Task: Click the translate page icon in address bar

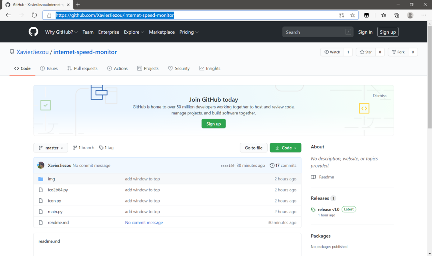Action: click(x=342, y=15)
